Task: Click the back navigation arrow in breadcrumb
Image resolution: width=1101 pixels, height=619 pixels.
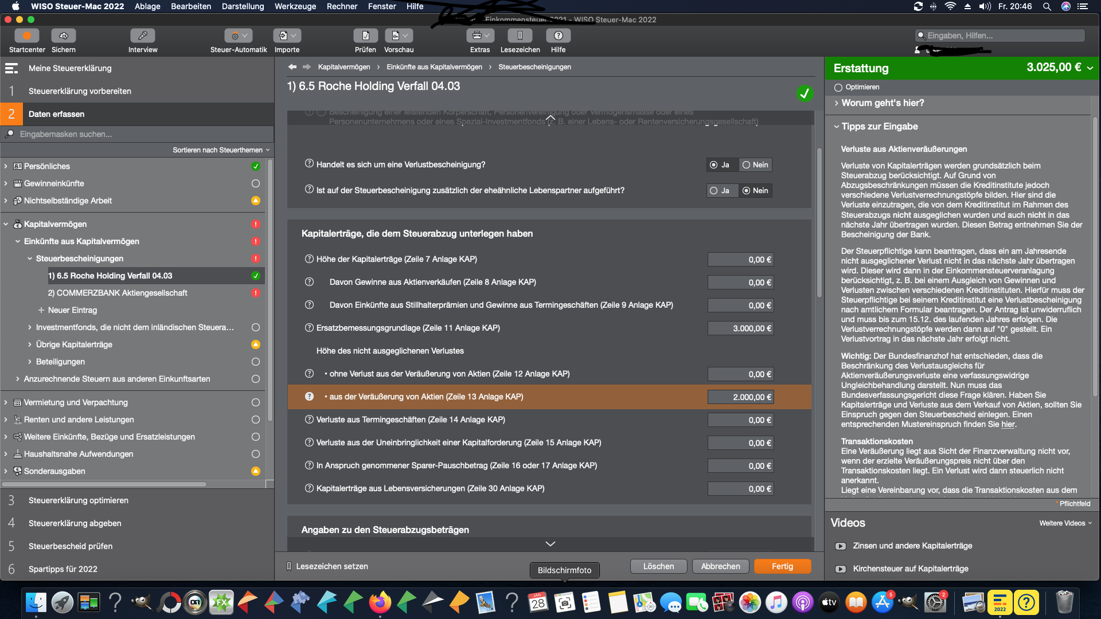Action: (x=292, y=67)
